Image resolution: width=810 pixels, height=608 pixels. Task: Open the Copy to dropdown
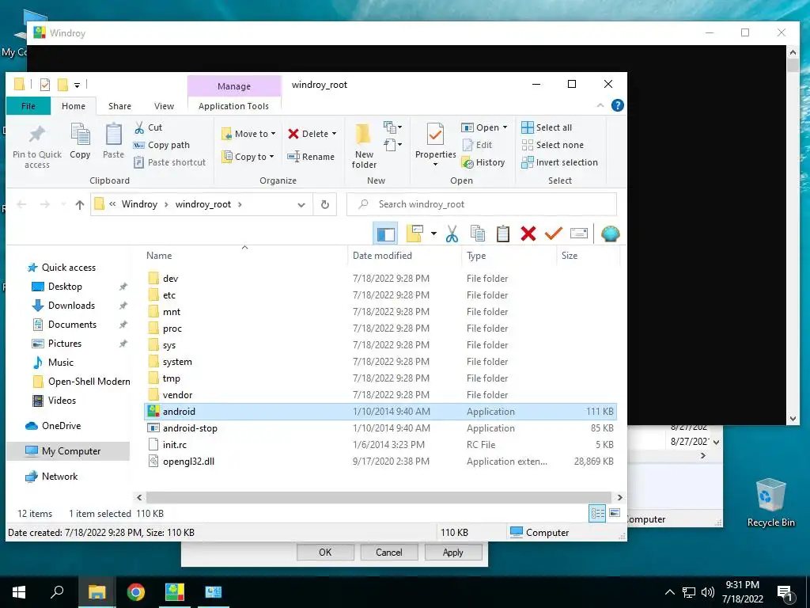tap(248, 157)
